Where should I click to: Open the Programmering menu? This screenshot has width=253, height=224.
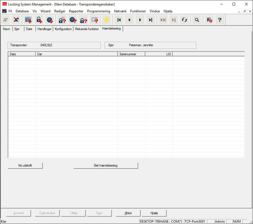[x=98, y=11]
